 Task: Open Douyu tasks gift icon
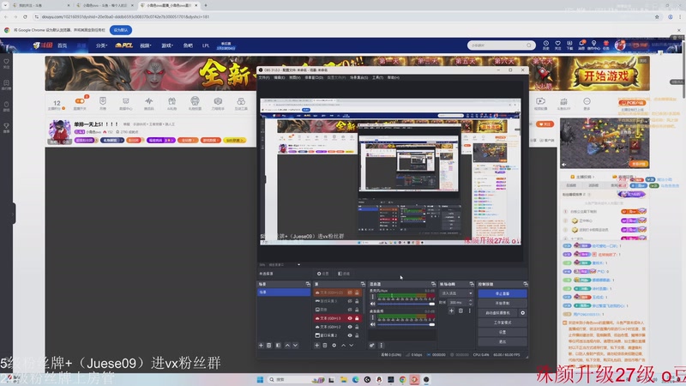(606, 45)
